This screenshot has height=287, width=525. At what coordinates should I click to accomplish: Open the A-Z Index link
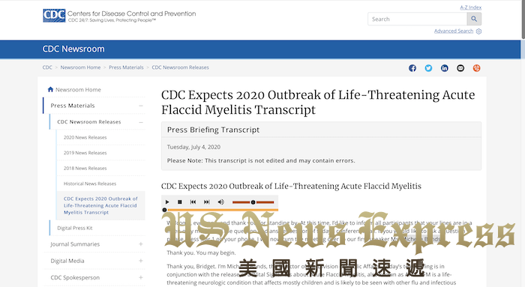point(470,7)
